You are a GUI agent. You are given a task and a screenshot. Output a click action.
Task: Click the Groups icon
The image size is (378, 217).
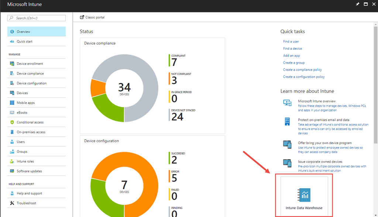tap(12, 151)
